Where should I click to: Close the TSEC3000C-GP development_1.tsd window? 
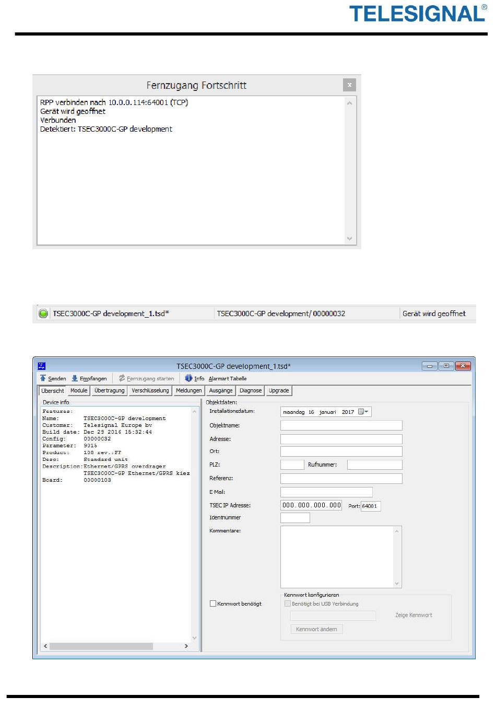[x=463, y=366]
